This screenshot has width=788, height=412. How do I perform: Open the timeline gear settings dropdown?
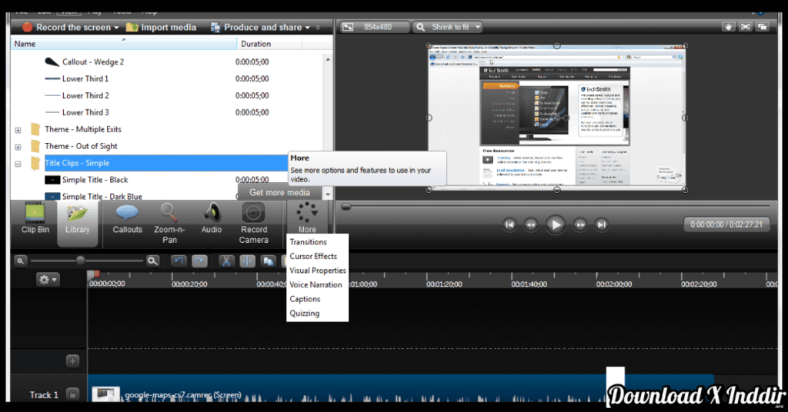tap(48, 280)
